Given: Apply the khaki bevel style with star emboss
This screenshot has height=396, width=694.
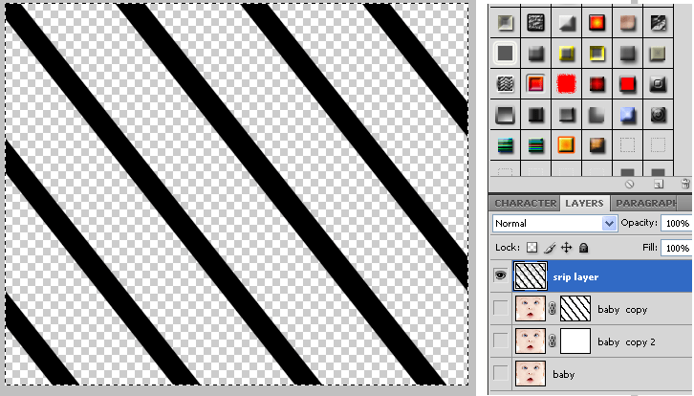Looking at the screenshot, I should 658,54.
